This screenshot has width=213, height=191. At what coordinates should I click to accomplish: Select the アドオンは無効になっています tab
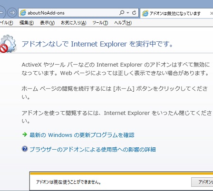click(x=177, y=13)
